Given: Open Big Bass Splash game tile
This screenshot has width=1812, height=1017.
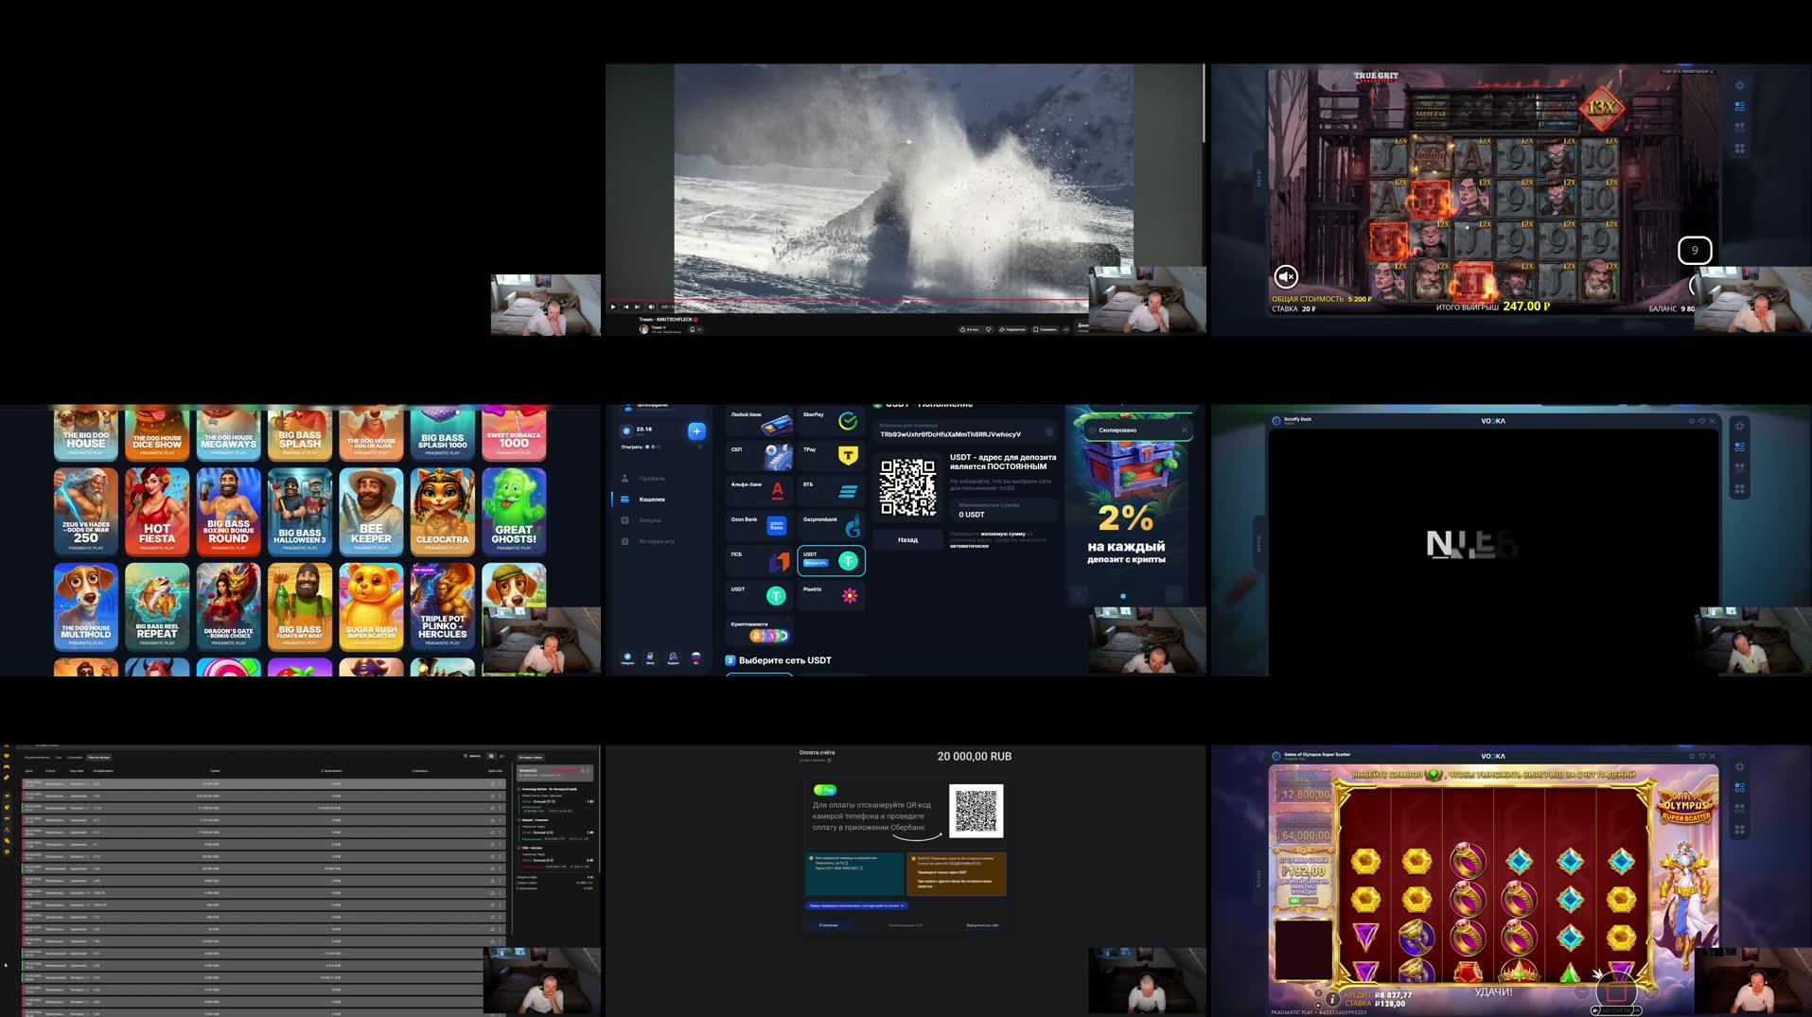Looking at the screenshot, I should 300,434.
